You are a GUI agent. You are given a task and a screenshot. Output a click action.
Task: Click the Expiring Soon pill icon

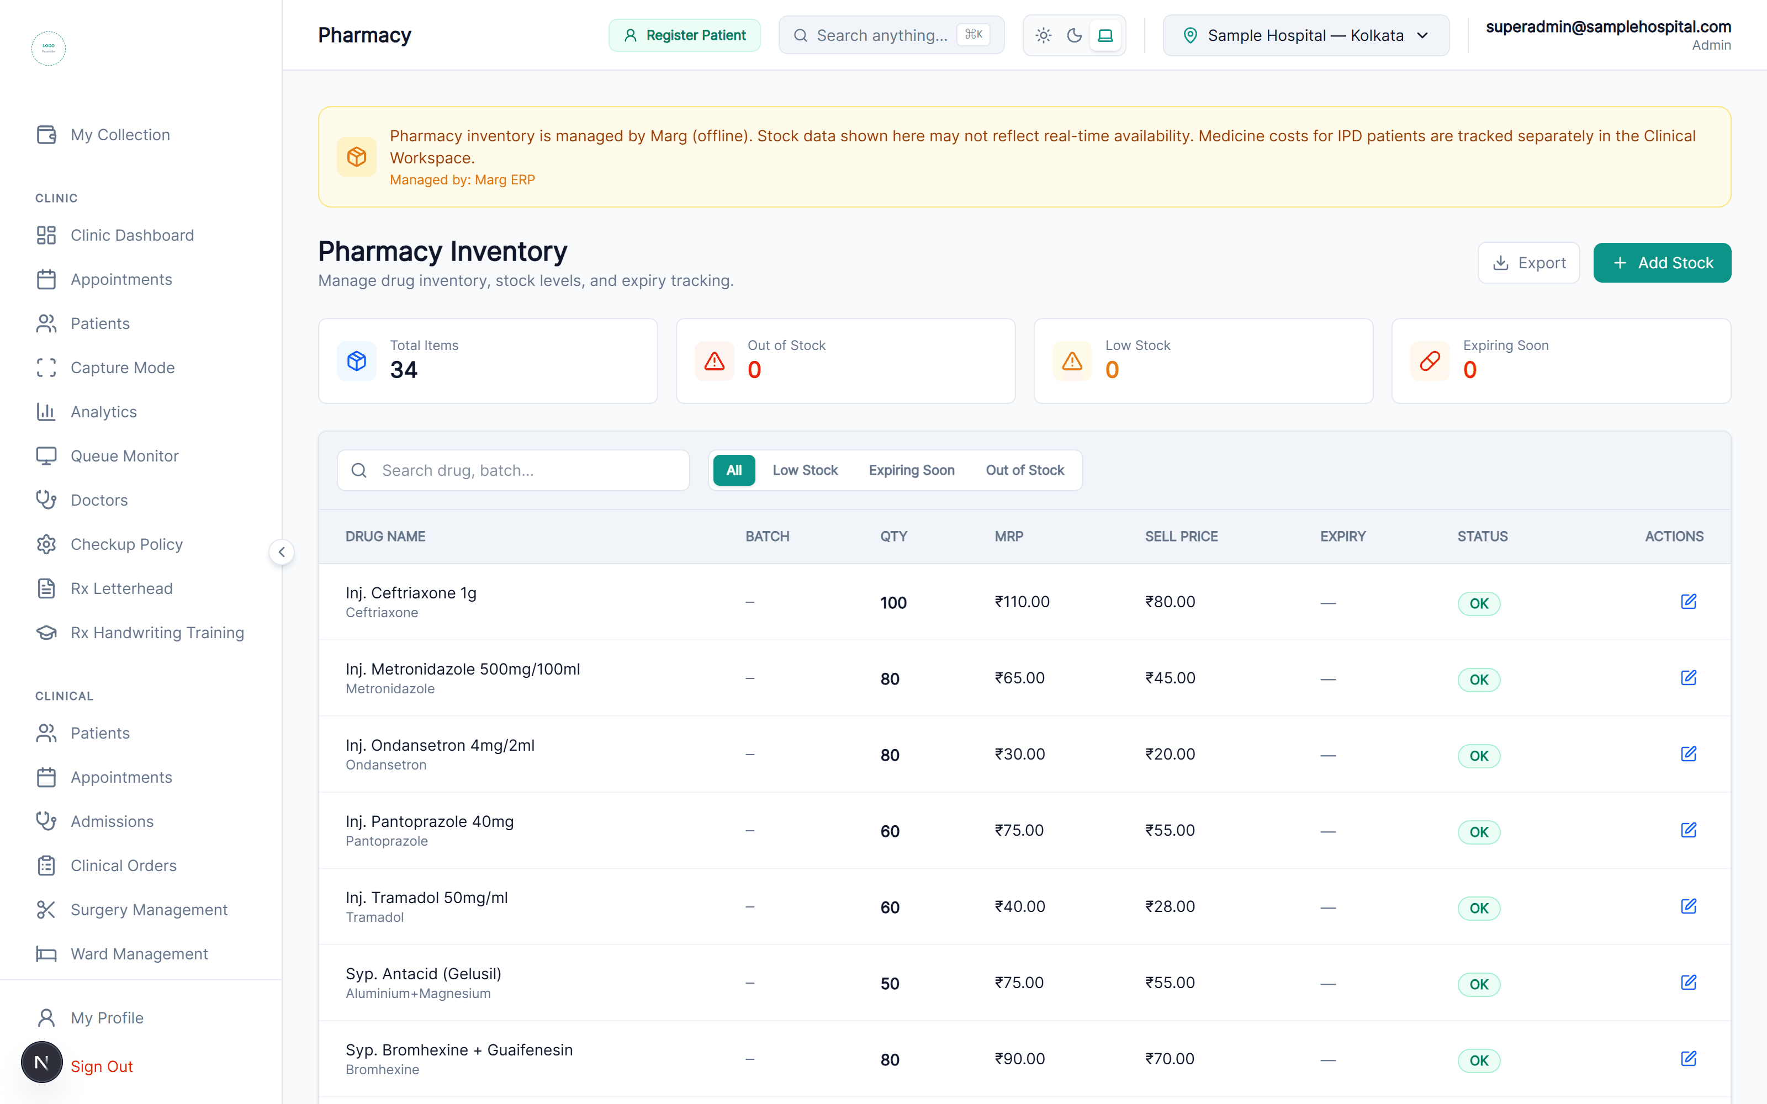(1430, 360)
